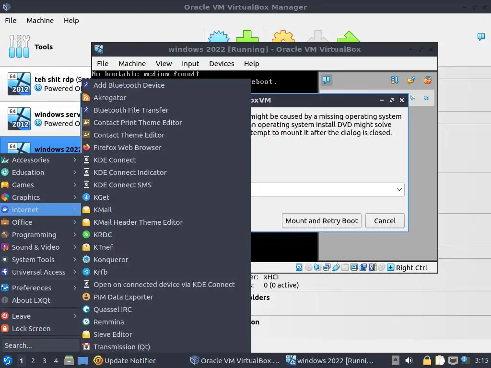The width and height of the screenshot is (491, 368).
Task: Click the orange delete-all icon in notification panel
Action: pyautogui.click(x=427, y=80)
